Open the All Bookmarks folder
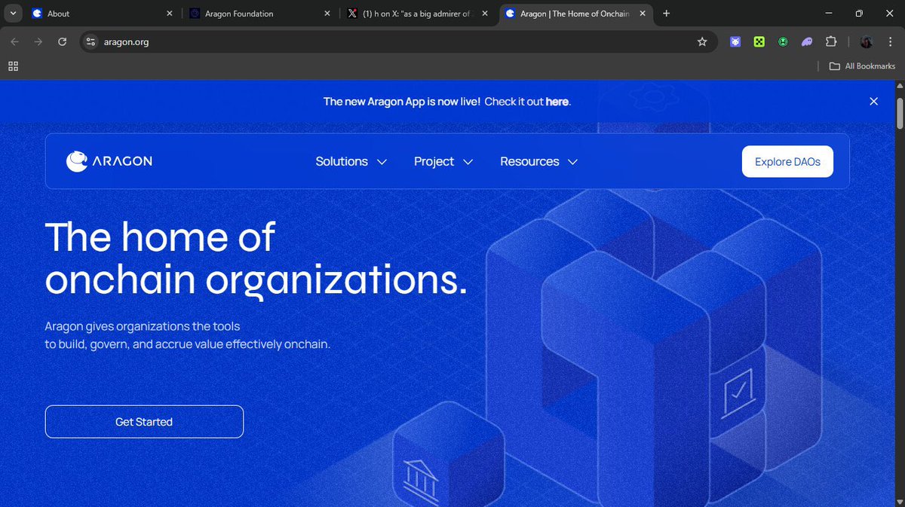Viewport: 905px width, 507px height. pos(862,66)
